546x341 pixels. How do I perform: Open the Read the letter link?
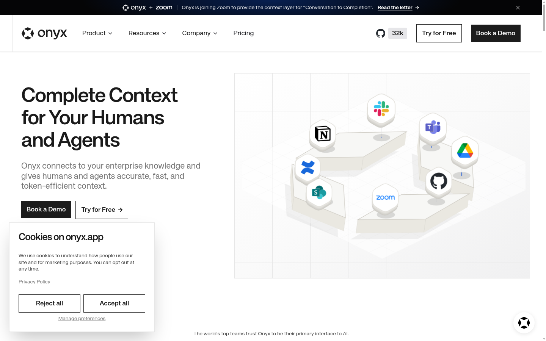pyautogui.click(x=398, y=8)
